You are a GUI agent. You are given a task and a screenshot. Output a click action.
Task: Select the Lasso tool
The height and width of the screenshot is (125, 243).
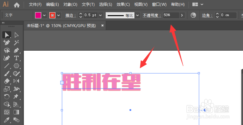pyautogui.click(x=7, y=50)
